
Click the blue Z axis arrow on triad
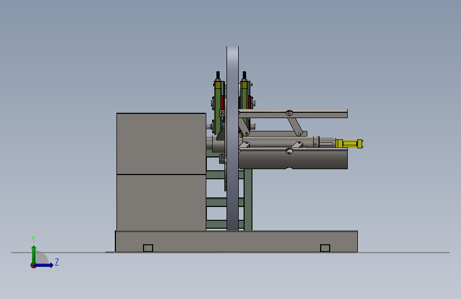pos(44,265)
